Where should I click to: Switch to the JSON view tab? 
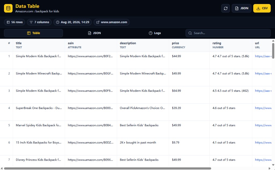(x=94, y=33)
